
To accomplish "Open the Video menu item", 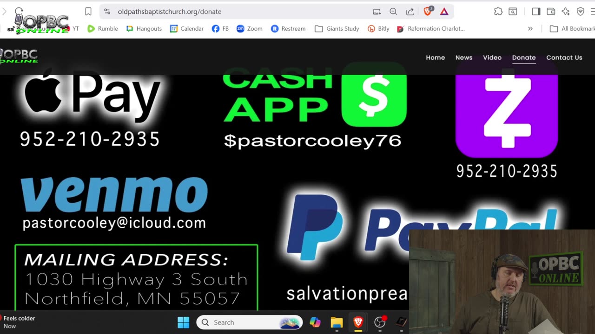I will 492,58.
